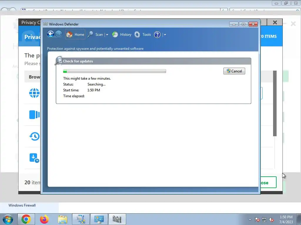The height and width of the screenshot is (225, 301).
Task: Click the network tray icon
Action: pyautogui.click(x=264, y=219)
